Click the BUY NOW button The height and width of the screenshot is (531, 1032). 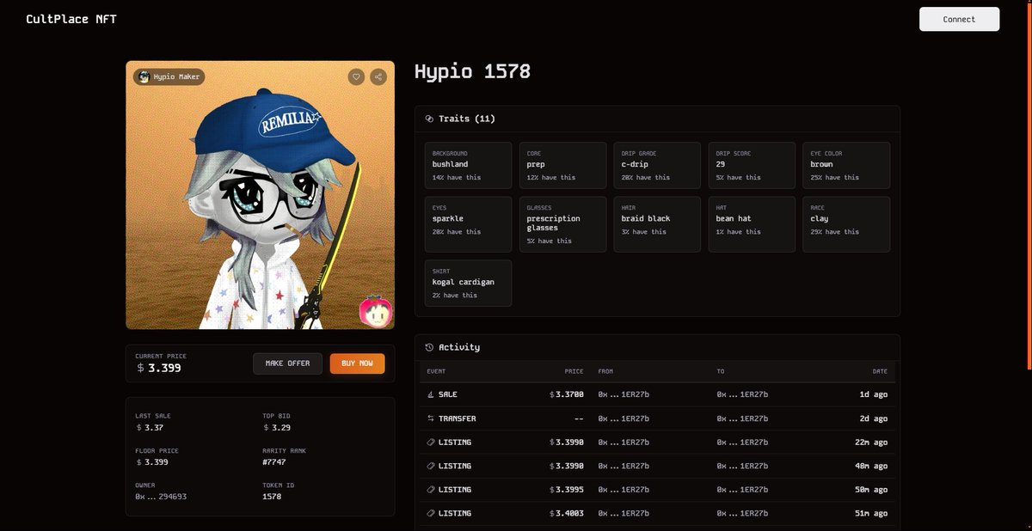point(357,363)
